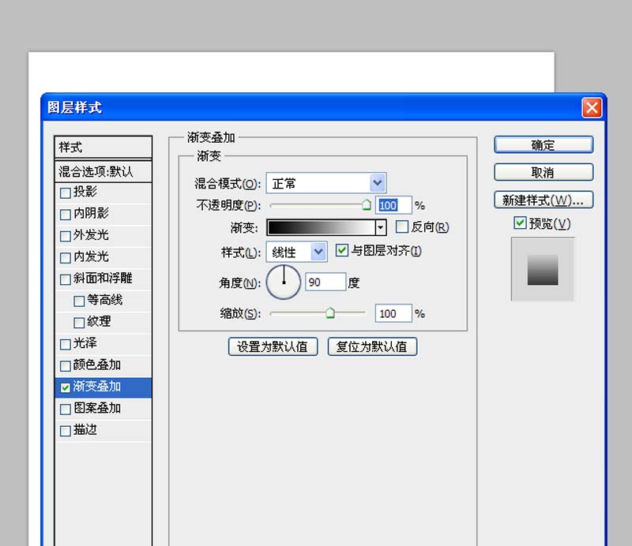632x546 pixels.
Task: Enable the 图案叠加 checkbox
Action: coord(66,409)
